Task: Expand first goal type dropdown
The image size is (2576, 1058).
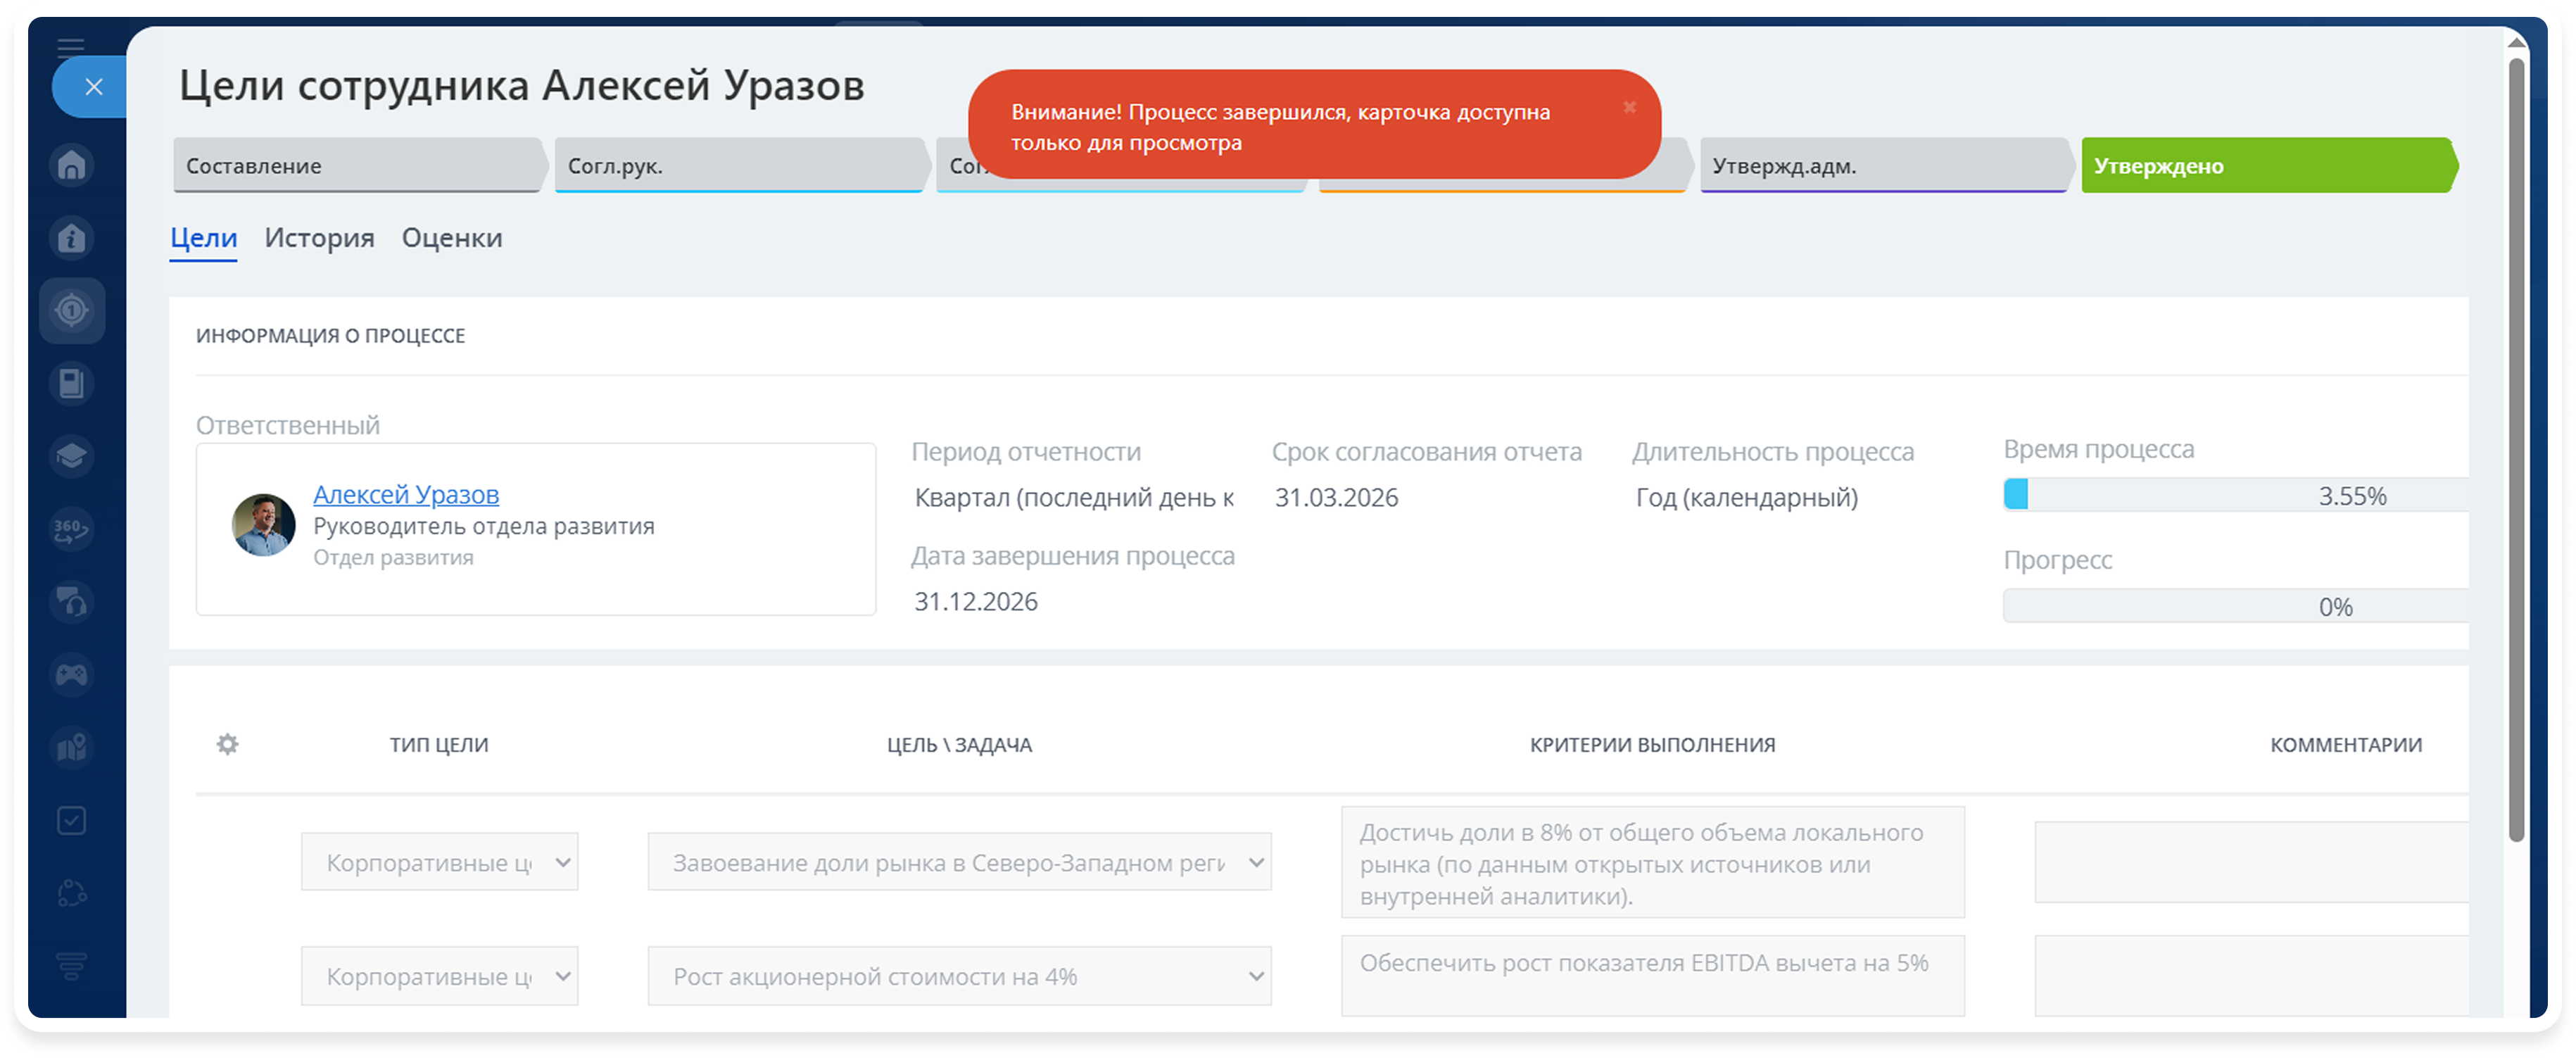Action: 440,862
